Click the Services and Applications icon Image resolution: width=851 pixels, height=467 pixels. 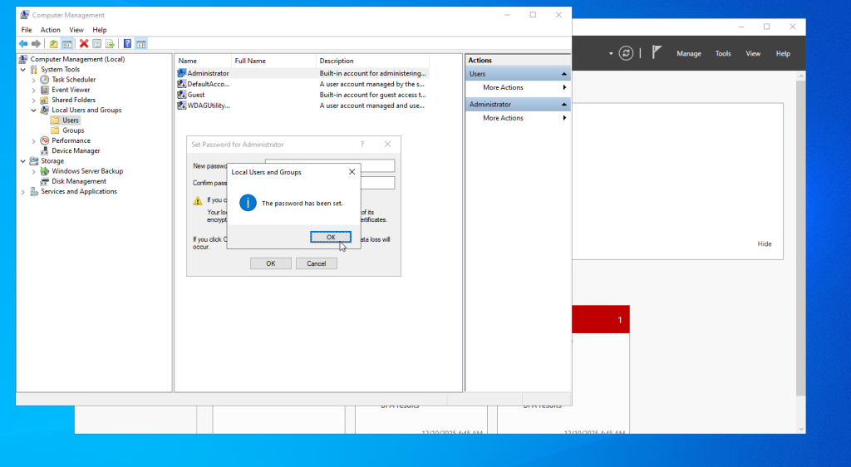point(34,191)
